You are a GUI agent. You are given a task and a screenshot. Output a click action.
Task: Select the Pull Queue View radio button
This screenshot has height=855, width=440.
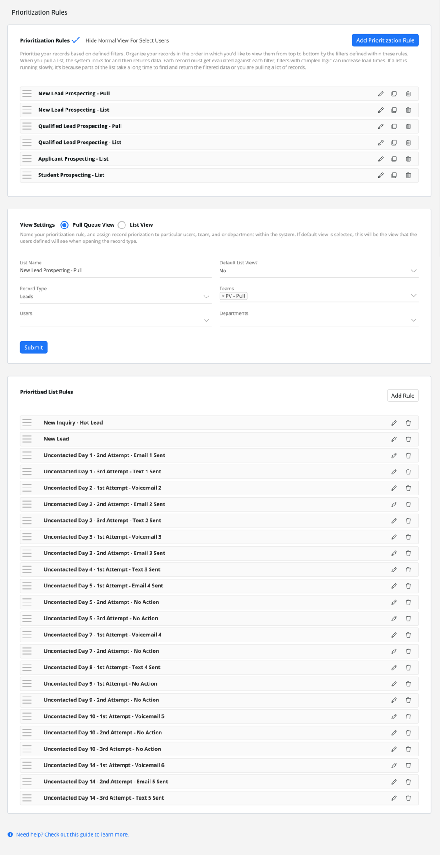pos(65,225)
